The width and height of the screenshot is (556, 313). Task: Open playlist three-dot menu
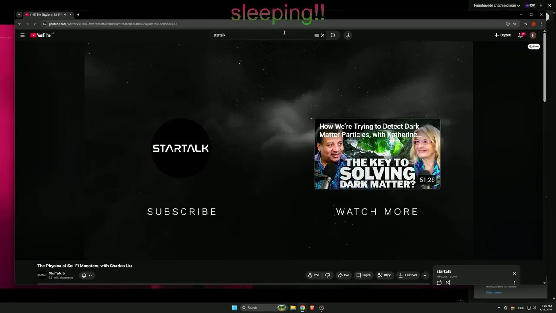point(514,283)
